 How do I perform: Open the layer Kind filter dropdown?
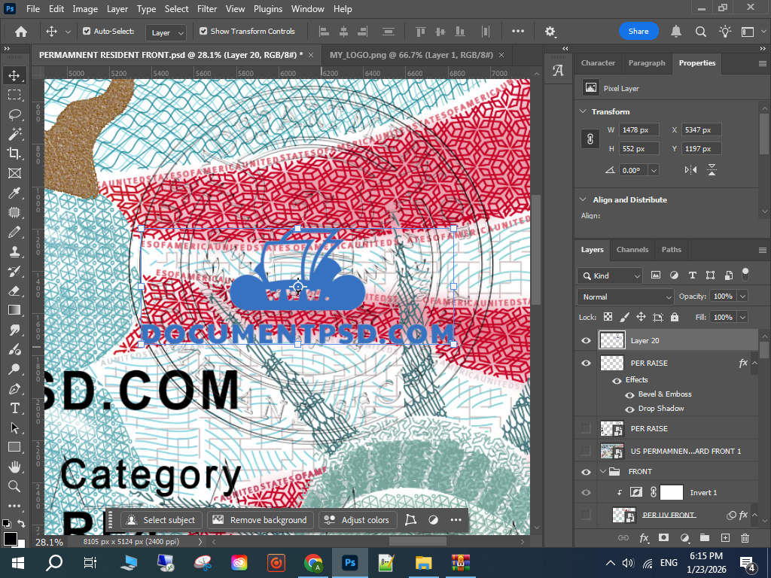click(610, 275)
